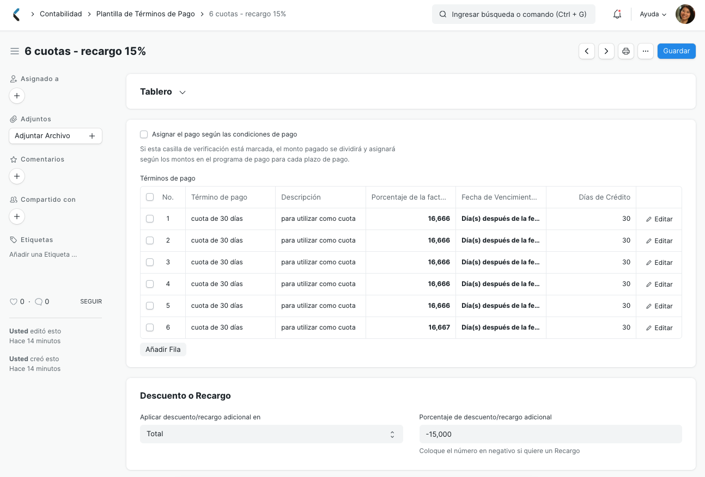
Task: Open Plantilla de Términos de Pago breadcrumb
Action: click(145, 14)
